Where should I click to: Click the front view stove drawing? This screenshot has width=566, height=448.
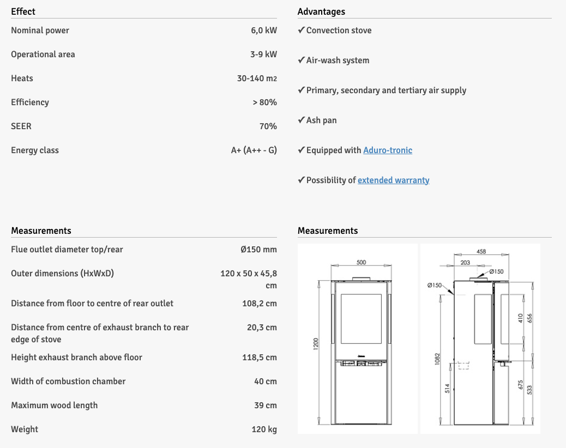358,338
